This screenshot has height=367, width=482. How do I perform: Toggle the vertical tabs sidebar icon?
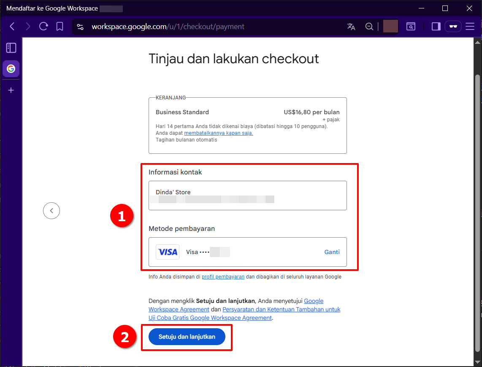(x=11, y=48)
